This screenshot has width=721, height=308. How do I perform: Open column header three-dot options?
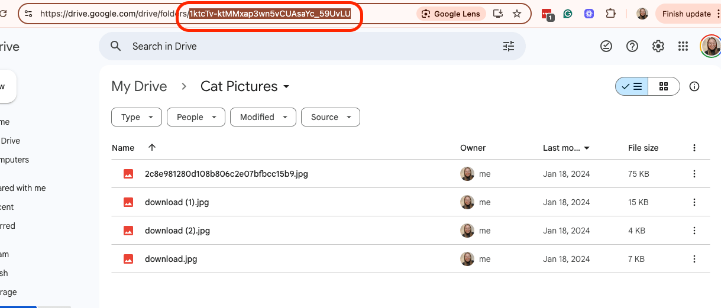(694, 148)
